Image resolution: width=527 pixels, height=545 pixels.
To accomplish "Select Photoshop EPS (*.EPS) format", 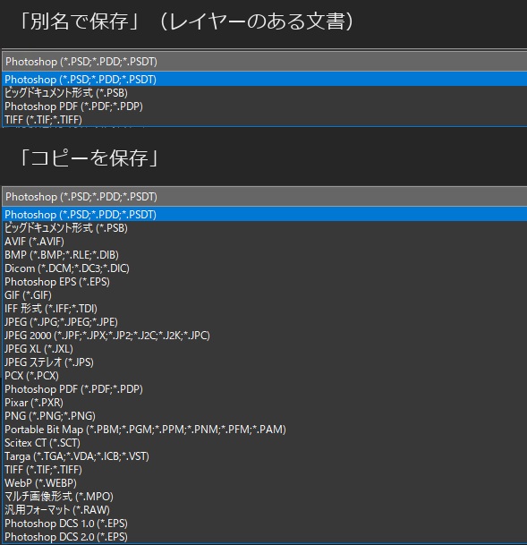I will coord(265,282).
